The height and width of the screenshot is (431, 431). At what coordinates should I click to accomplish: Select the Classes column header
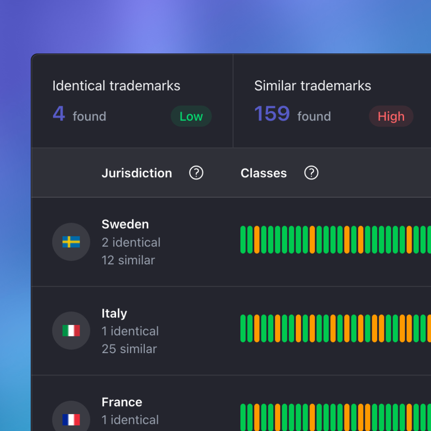263,173
